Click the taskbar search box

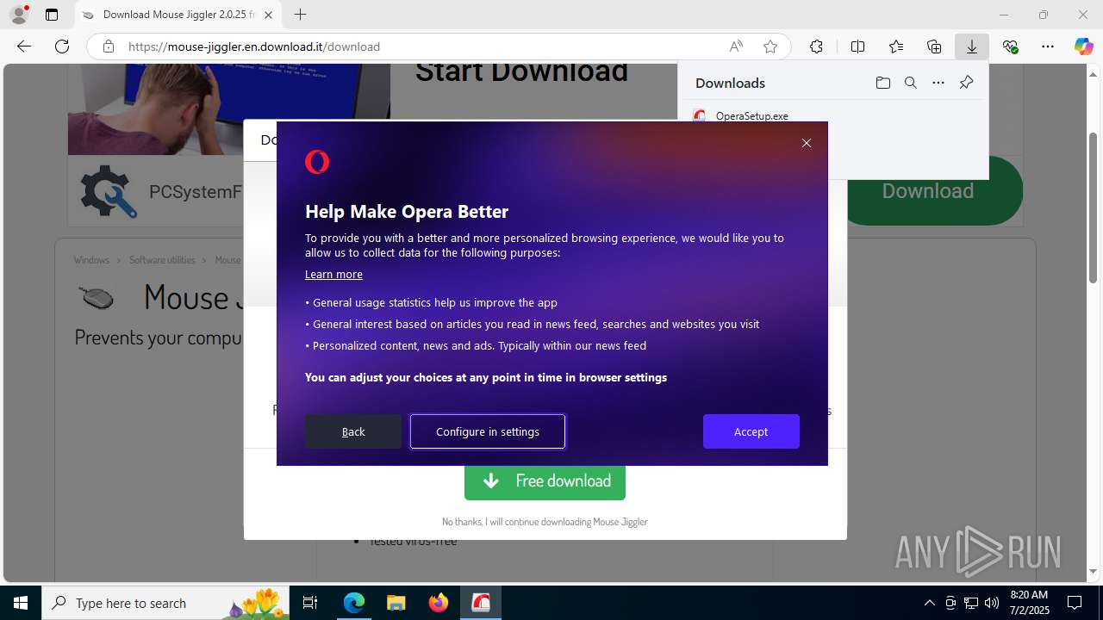tap(165, 603)
